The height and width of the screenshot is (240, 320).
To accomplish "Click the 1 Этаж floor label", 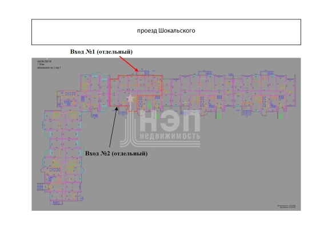I will 40,64.
